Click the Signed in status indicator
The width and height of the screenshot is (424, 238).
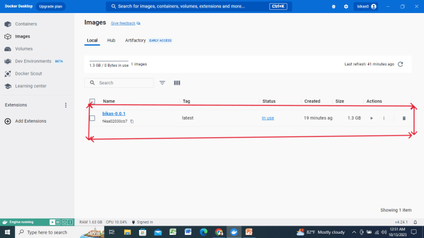tap(142, 222)
